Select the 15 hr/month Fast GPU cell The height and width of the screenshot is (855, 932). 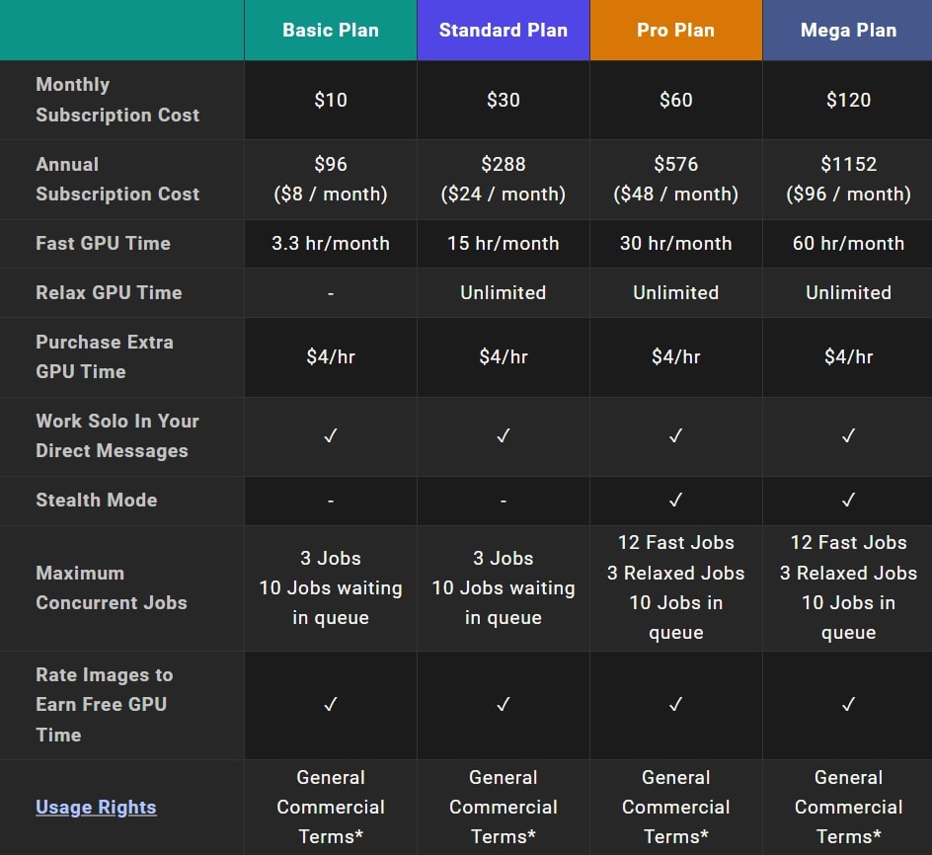tap(504, 244)
